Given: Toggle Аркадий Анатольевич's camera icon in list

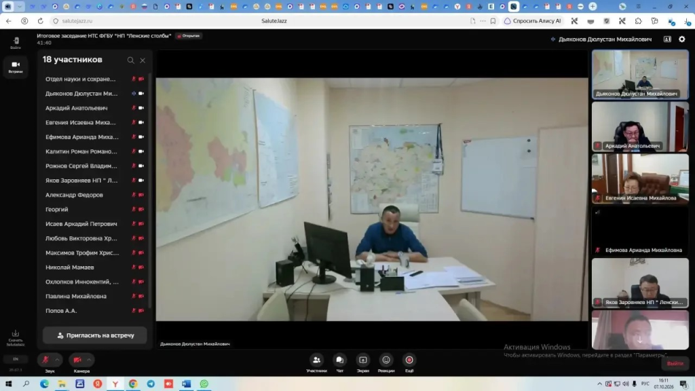Looking at the screenshot, I should coord(141,108).
